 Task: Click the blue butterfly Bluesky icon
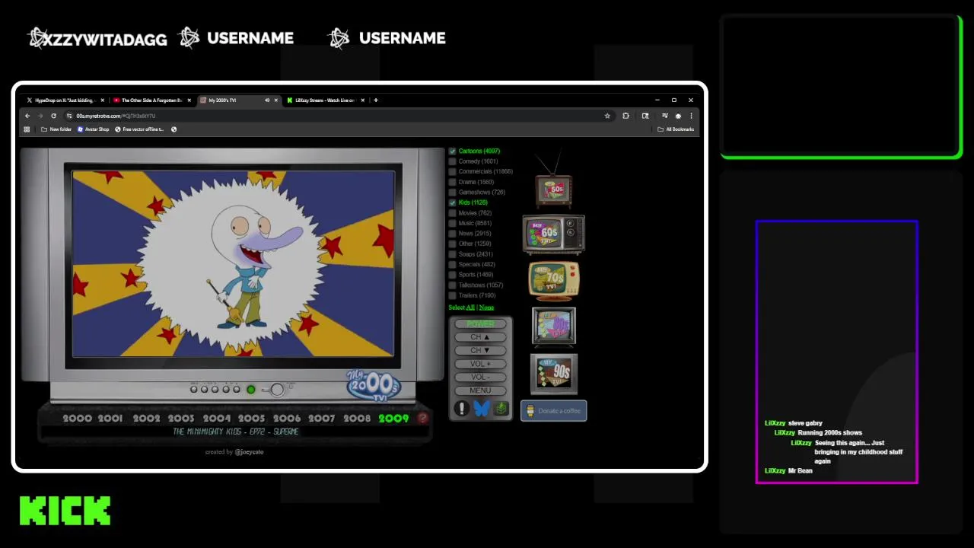tap(481, 409)
